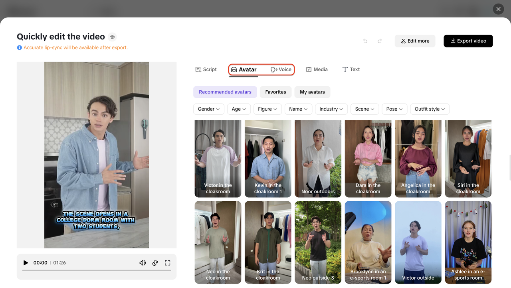Select avatar Kevin in the cloakroom 1
Viewport: 511px width, 288px height.
(268, 159)
